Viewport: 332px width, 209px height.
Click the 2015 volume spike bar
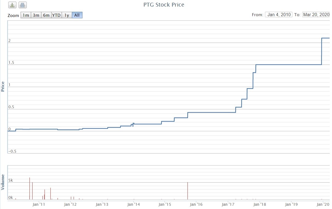point(188,191)
